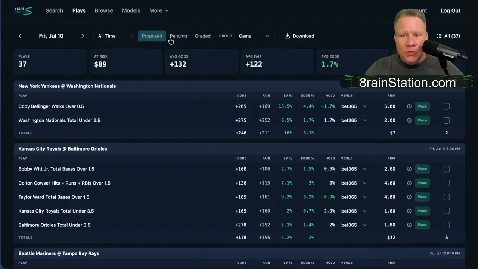The image size is (478, 269).
Task: Select checkbox for Colton Cowser Hits + Runs + RBIs
Action: pyautogui.click(x=447, y=183)
